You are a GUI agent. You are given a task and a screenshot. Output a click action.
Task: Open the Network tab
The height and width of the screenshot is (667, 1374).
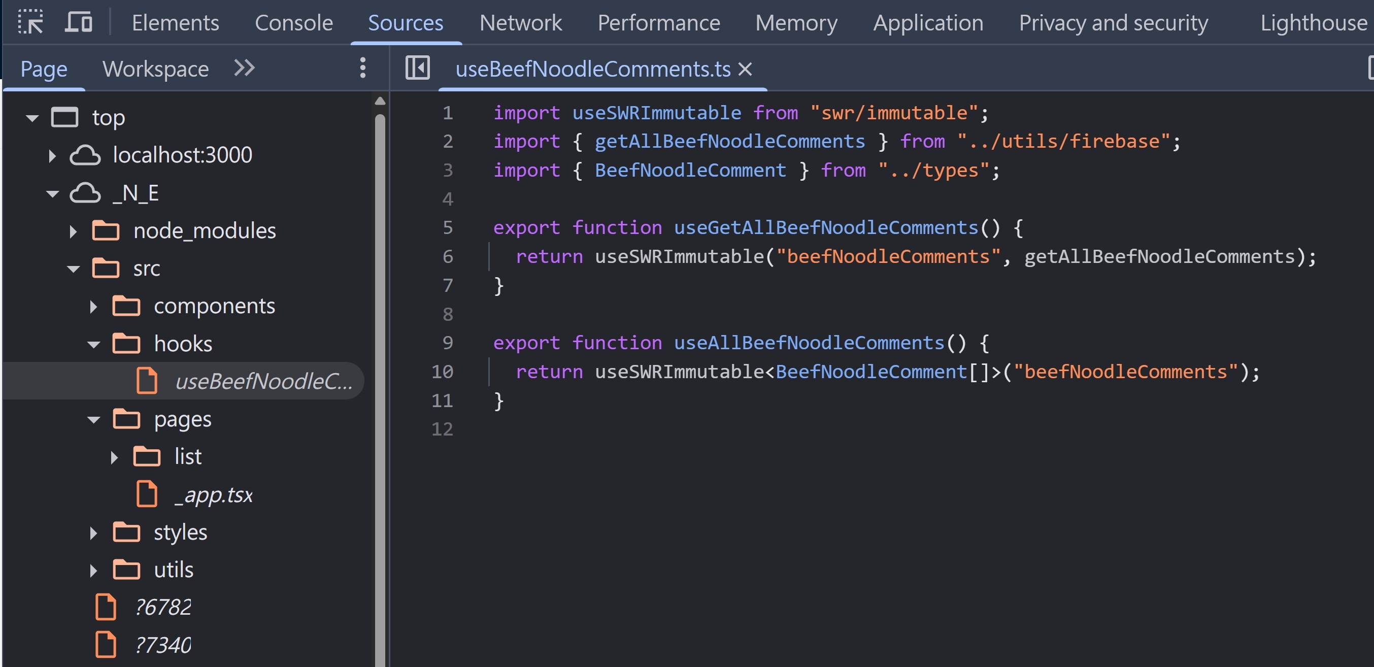click(521, 23)
